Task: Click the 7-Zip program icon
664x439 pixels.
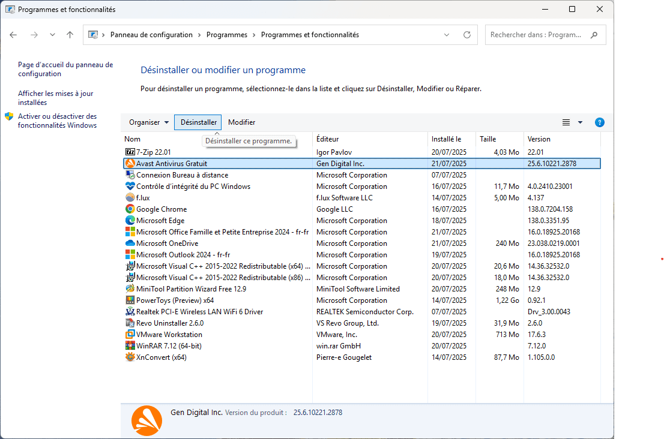Action: 130,152
